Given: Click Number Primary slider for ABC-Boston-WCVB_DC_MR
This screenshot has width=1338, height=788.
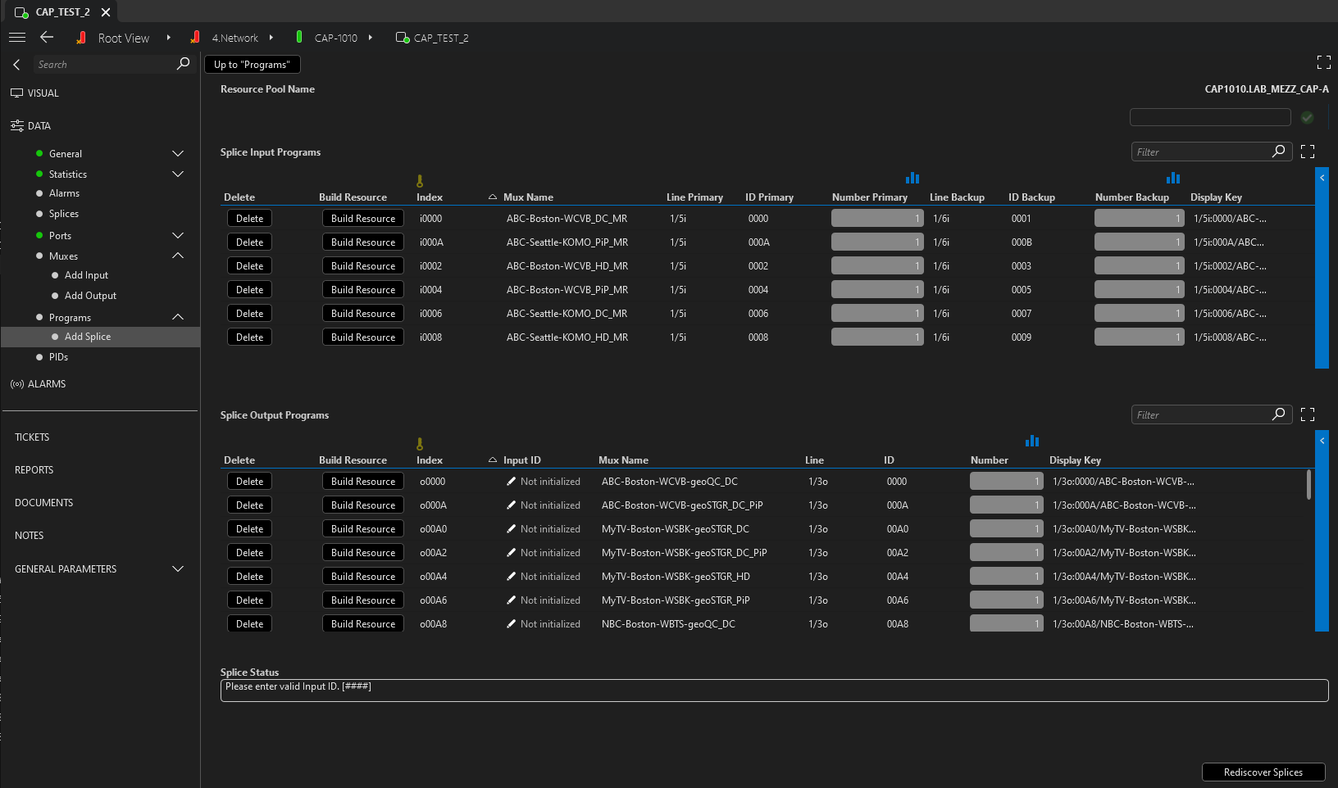Looking at the screenshot, I should tap(876, 219).
